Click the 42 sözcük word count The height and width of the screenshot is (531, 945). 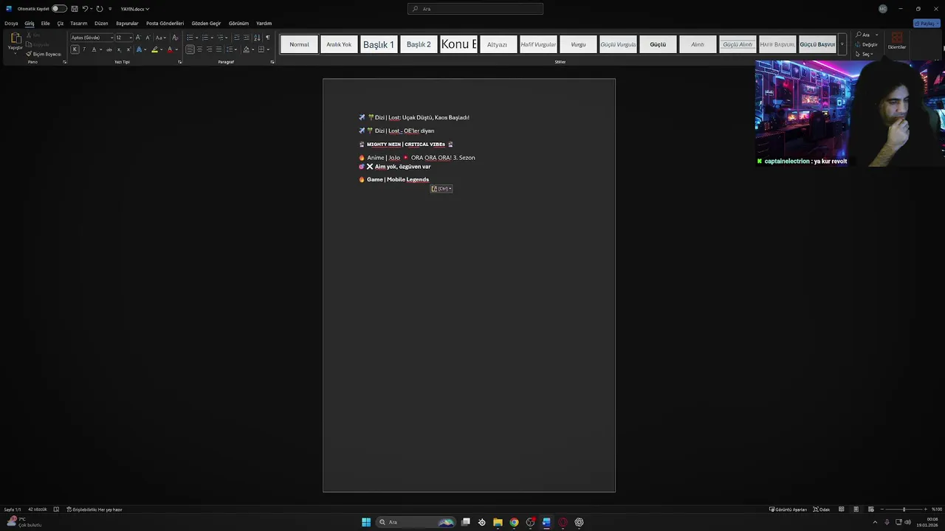(x=38, y=510)
